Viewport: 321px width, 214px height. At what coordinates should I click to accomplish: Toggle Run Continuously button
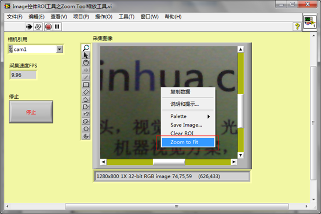(x=38, y=27)
